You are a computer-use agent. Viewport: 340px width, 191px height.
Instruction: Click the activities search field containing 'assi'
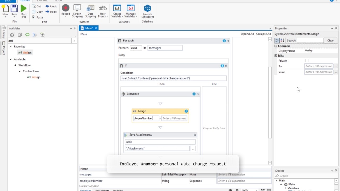click(40, 41)
